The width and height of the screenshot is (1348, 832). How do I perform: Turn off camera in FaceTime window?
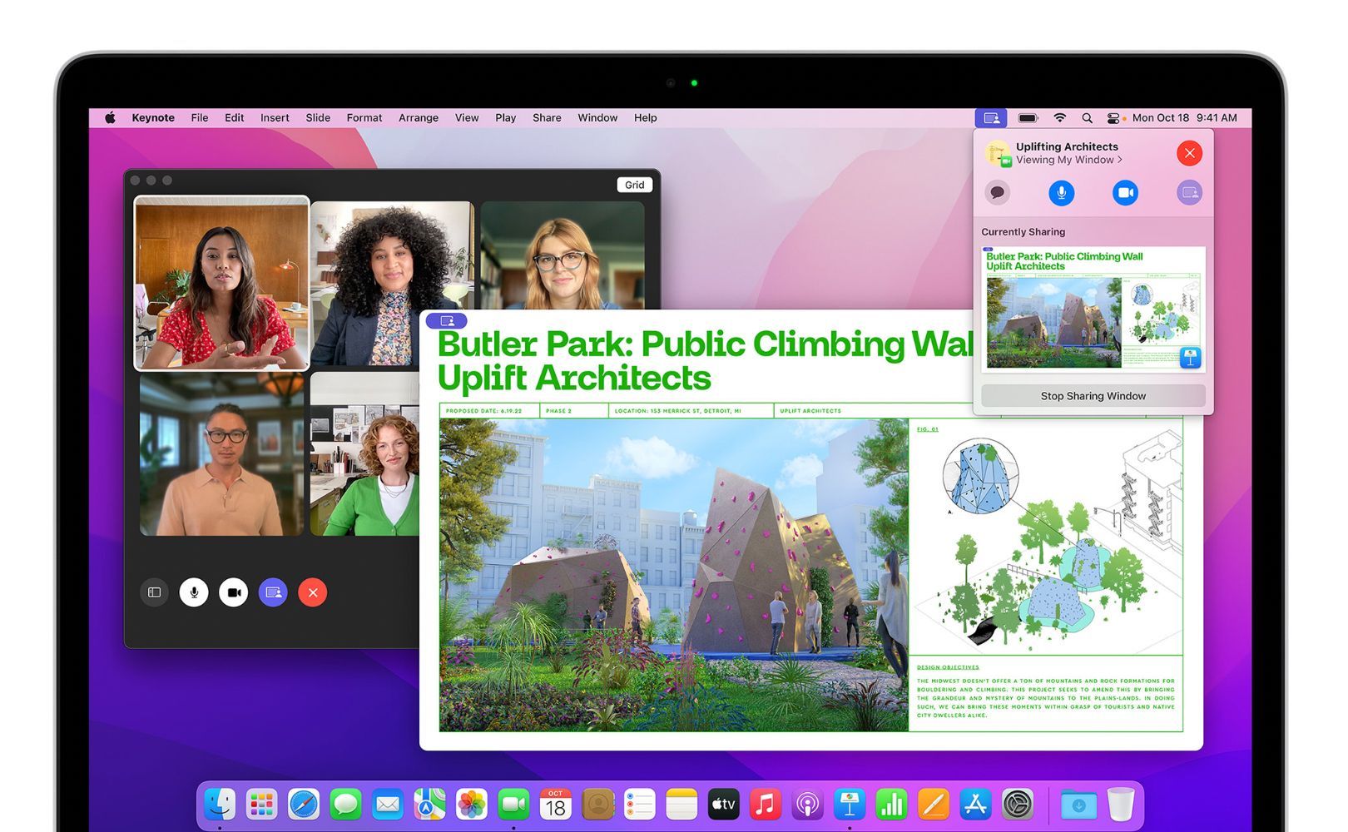pyautogui.click(x=234, y=592)
